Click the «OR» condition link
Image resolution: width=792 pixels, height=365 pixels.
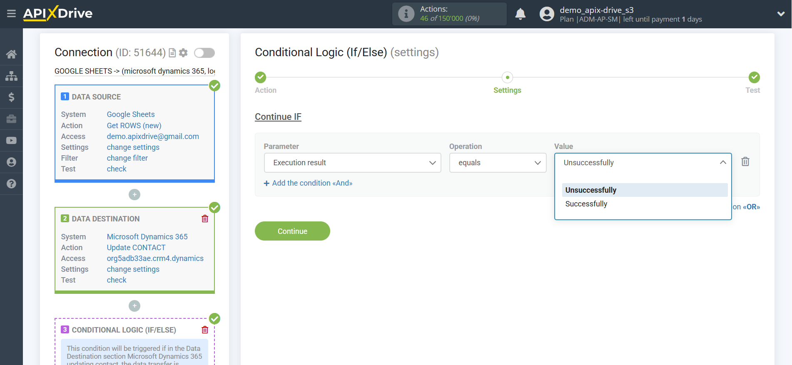click(x=751, y=207)
